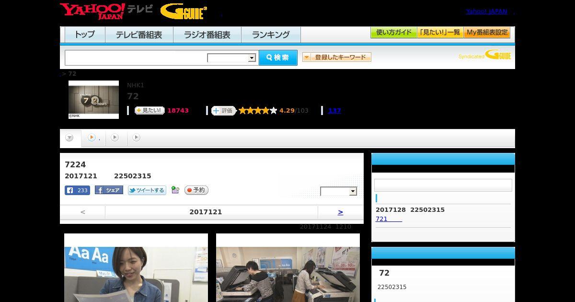Select the second grey play icon tab
The image size is (575, 302).
(x=115, y=138)
